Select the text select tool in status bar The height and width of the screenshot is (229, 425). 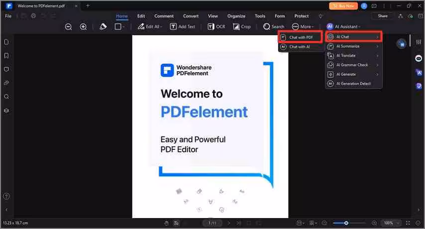[x=176, y=223]
